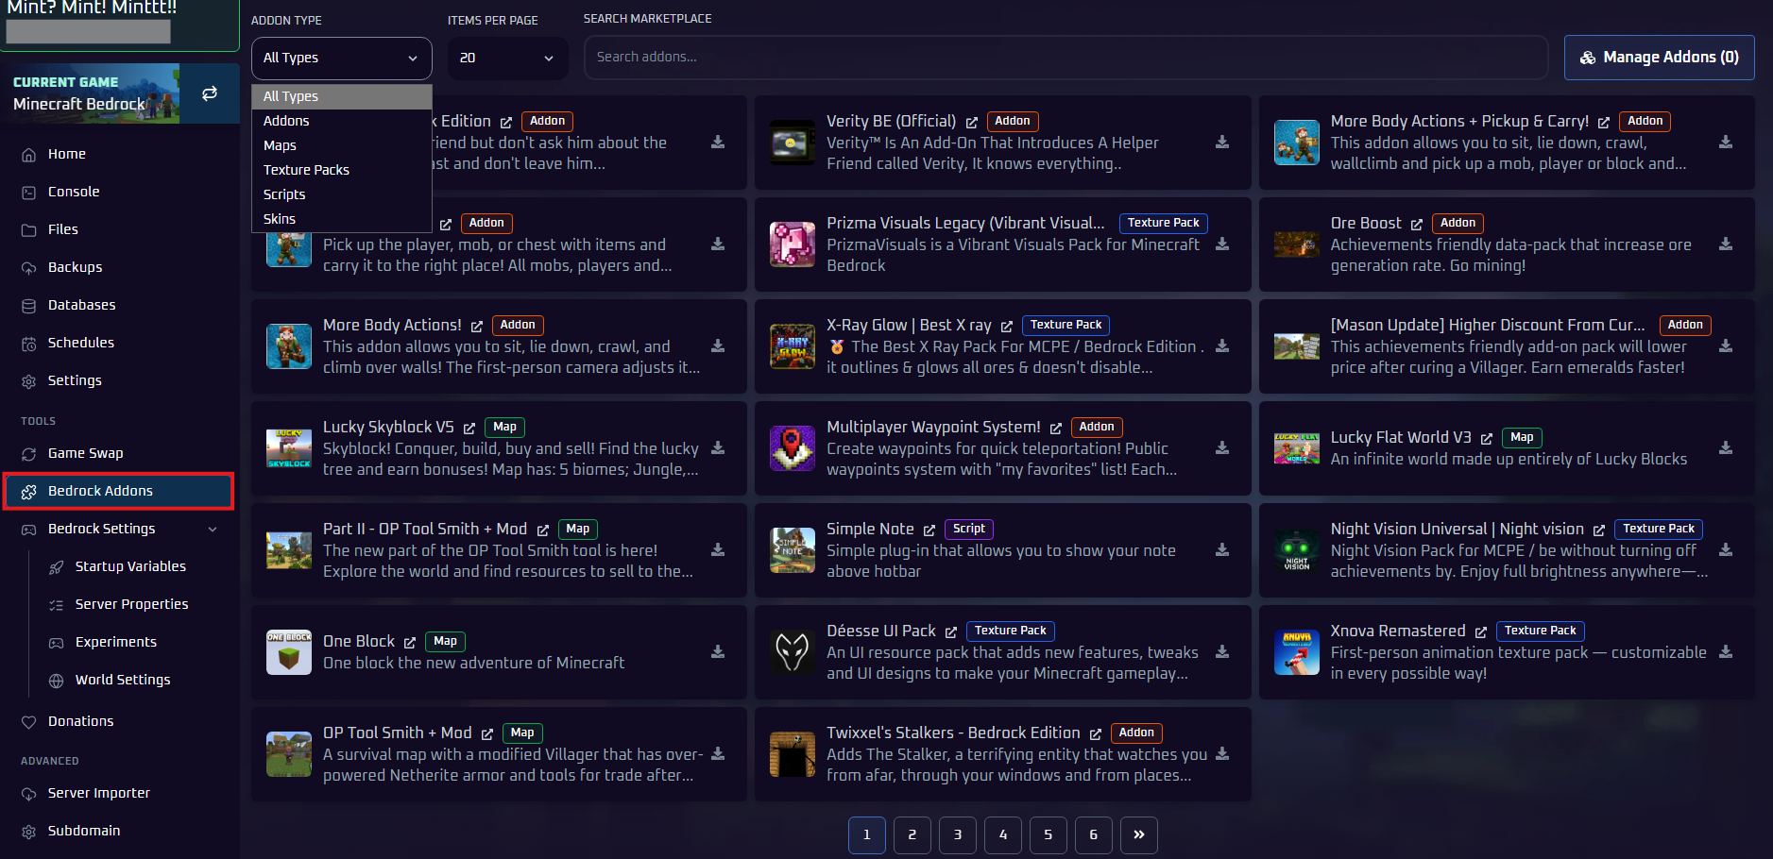
Task: Open Startup Variables under Bedrock Settings
Action: (x=131, y=566)
